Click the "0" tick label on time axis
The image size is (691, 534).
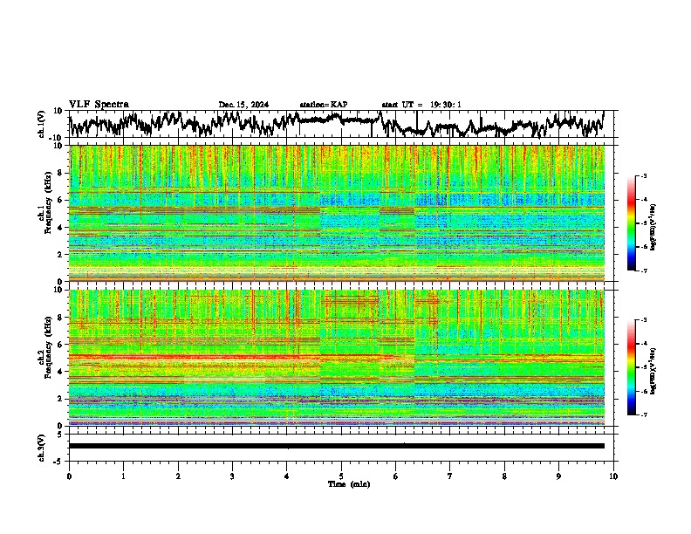(x=69, y=476)
